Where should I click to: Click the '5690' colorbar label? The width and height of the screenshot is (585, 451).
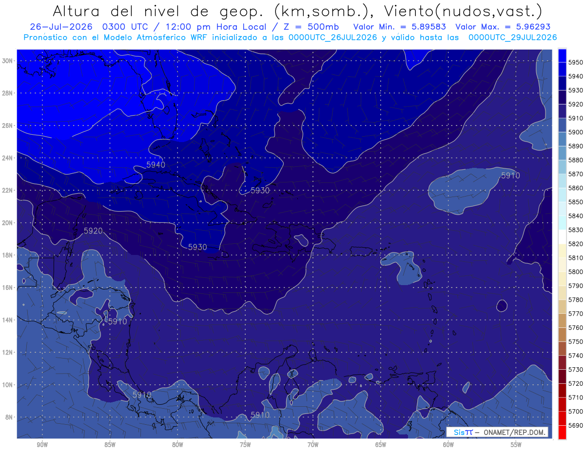pos(576,425)
